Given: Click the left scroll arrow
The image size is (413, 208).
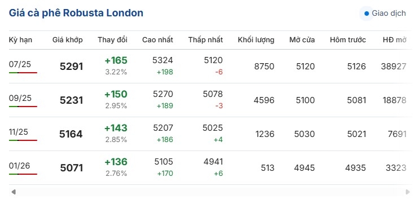Looking at the screenshot, I should [x=14, y=192].
